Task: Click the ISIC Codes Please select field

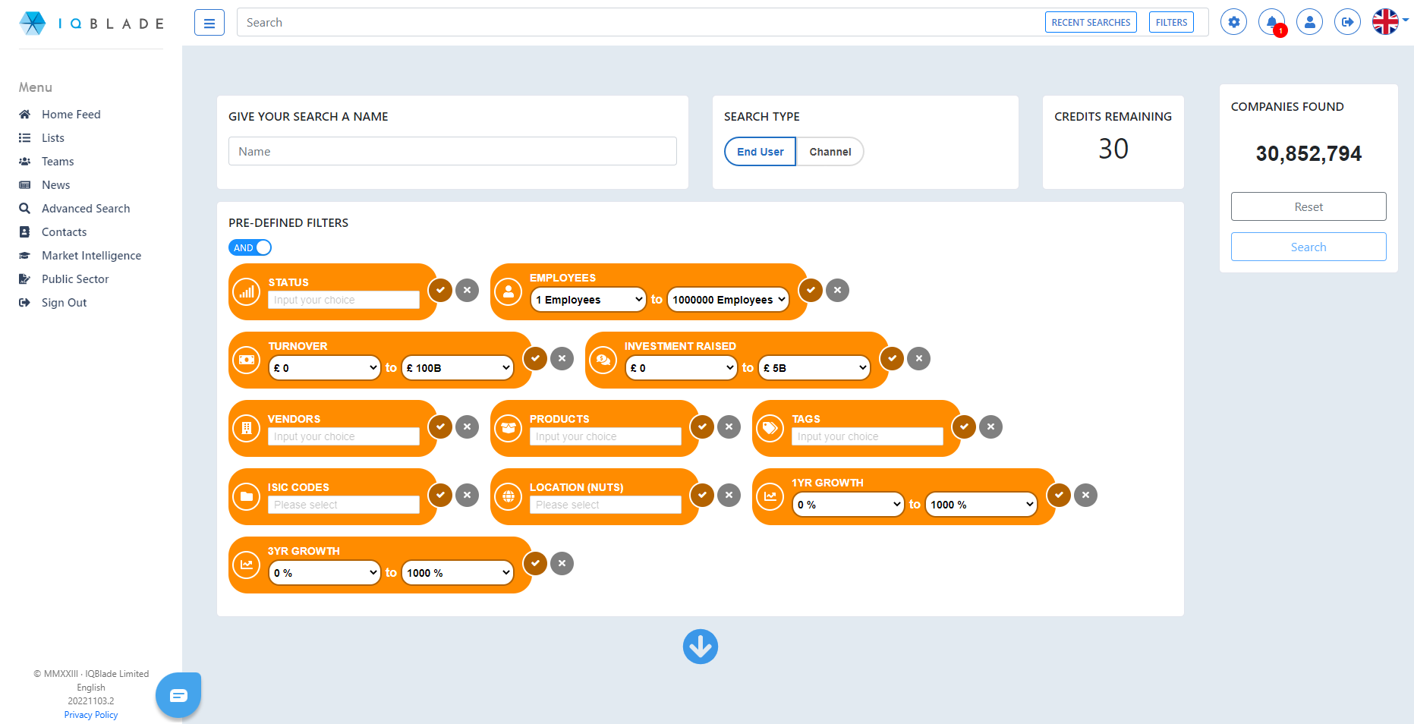Action: [344, 505]
